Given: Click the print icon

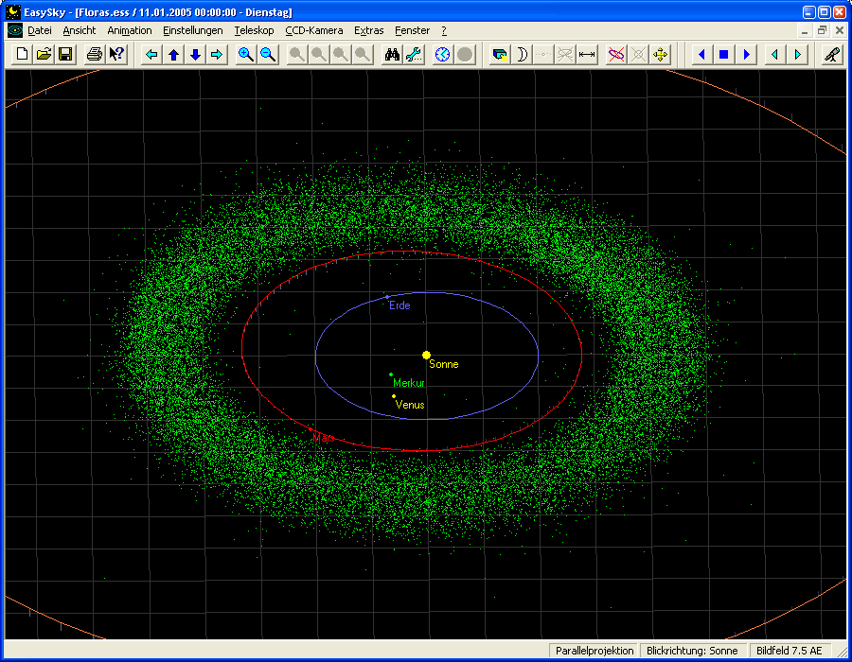Looking at the screenshot, I should coord(94,55).
